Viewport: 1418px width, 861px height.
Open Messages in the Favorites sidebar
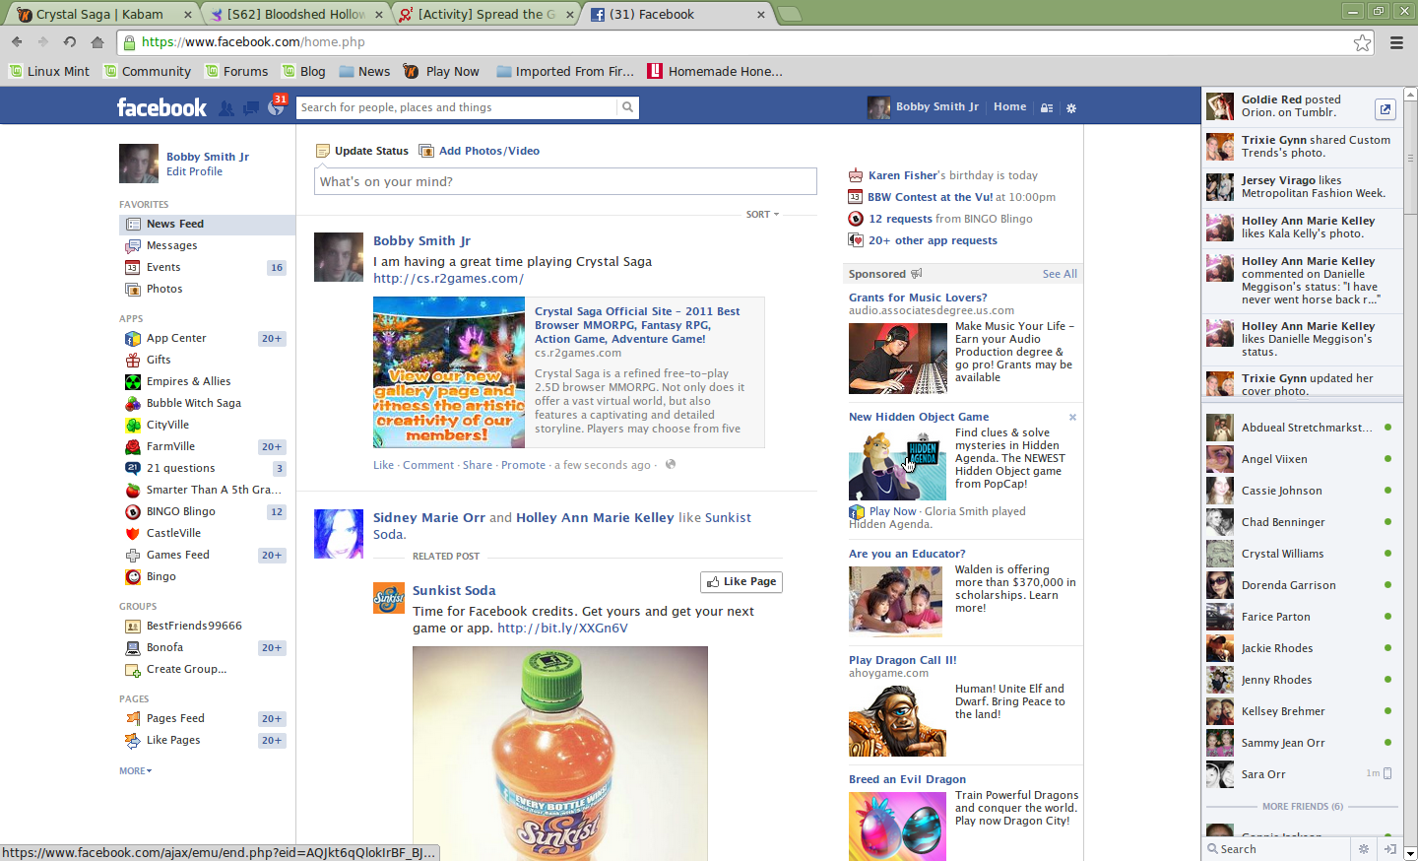coord(171,245)
